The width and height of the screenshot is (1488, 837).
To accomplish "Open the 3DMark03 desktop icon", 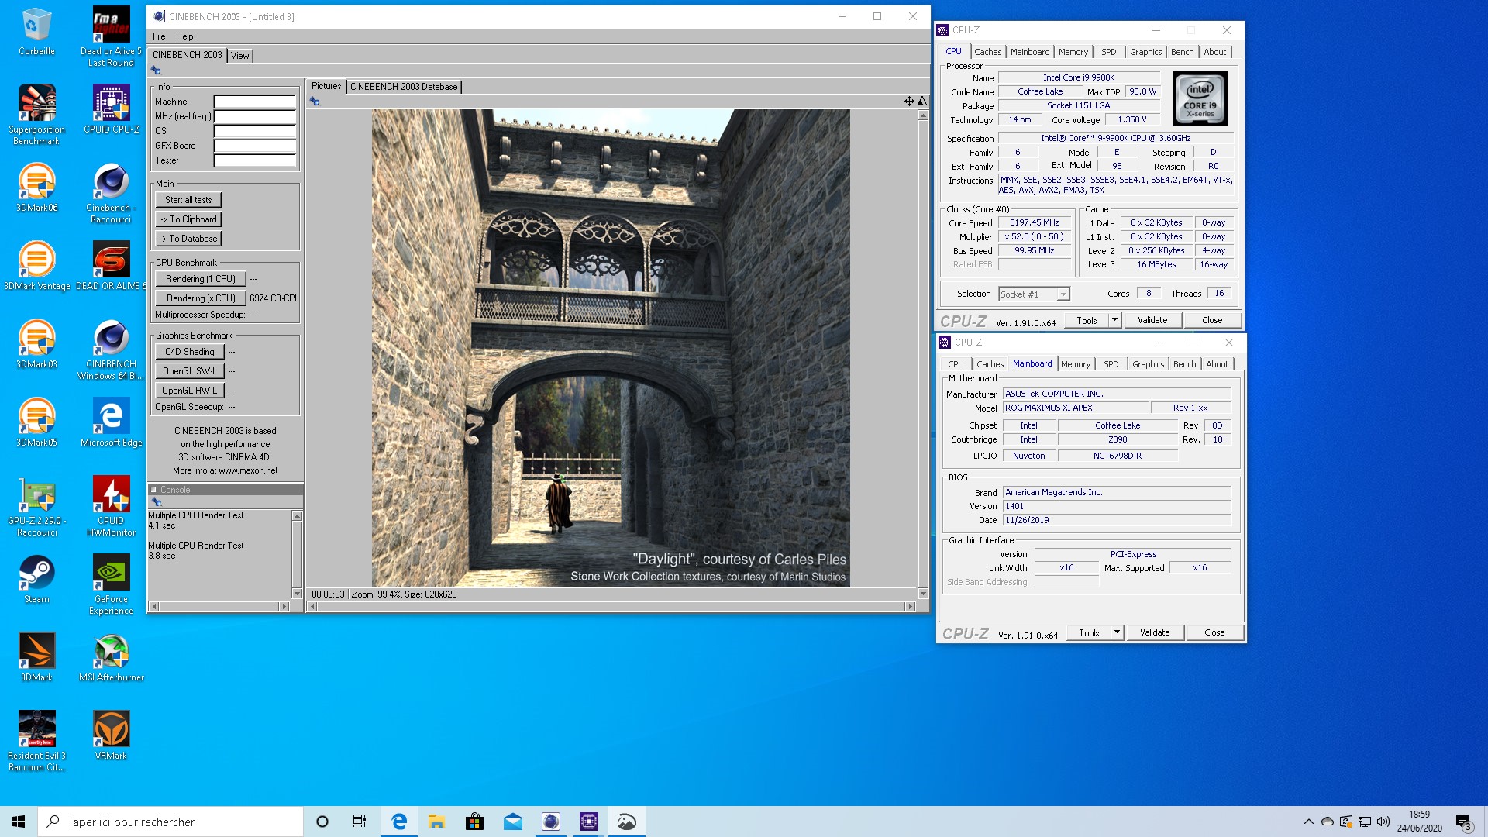I will [36, 344].
